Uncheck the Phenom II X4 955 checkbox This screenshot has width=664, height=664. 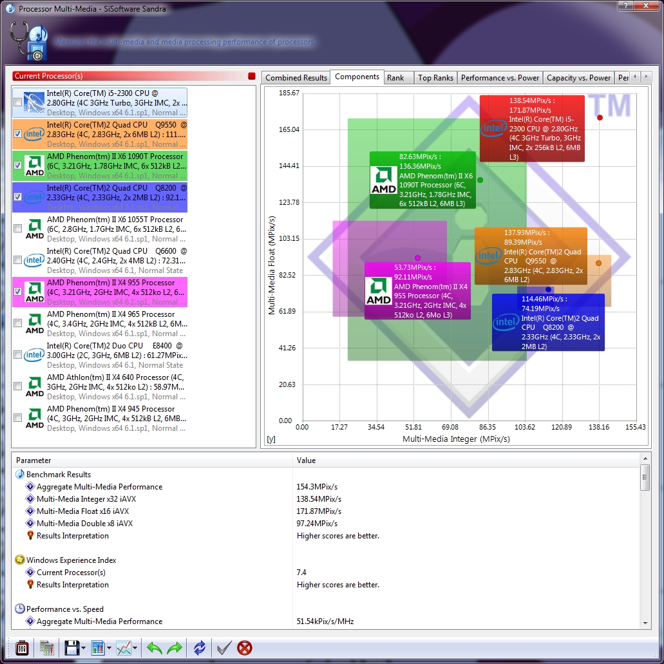18,291
